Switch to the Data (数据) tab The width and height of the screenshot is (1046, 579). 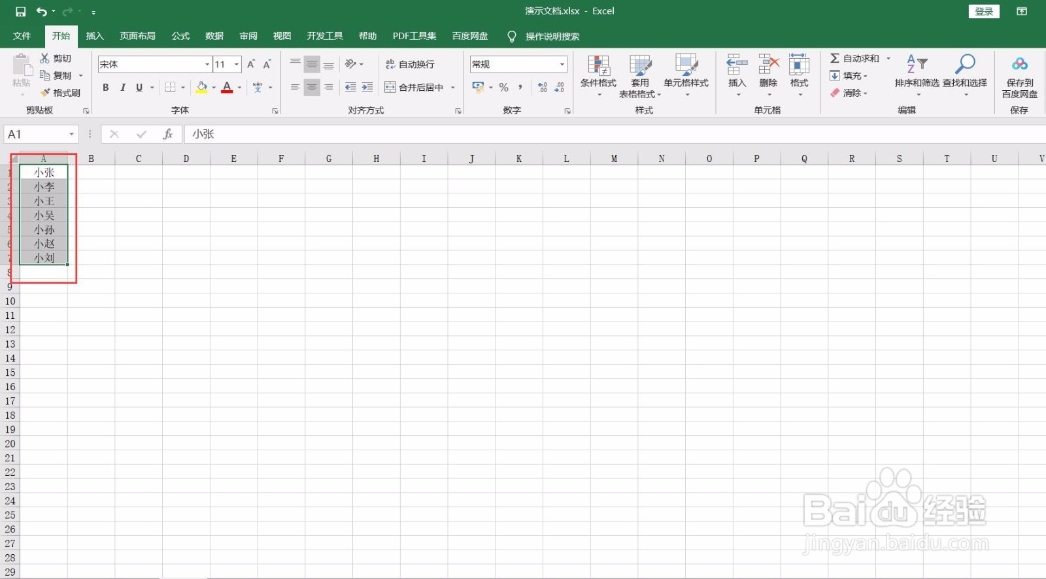(214, 36)
